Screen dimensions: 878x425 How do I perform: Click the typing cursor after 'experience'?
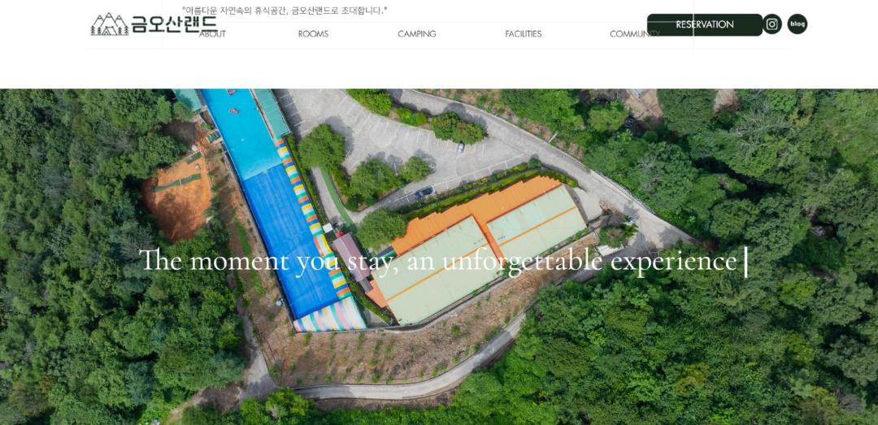[745, 262]
